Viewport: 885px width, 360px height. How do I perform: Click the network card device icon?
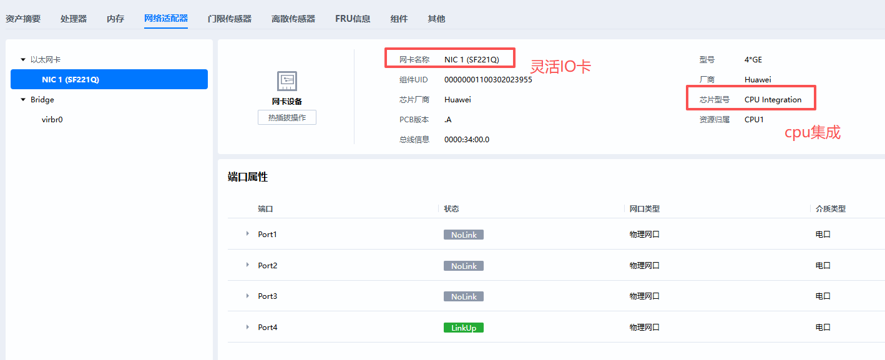tap(286, 80)
